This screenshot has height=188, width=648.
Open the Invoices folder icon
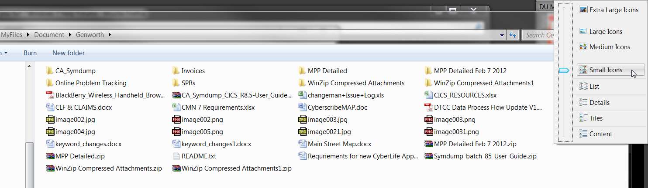click(176, 70)
